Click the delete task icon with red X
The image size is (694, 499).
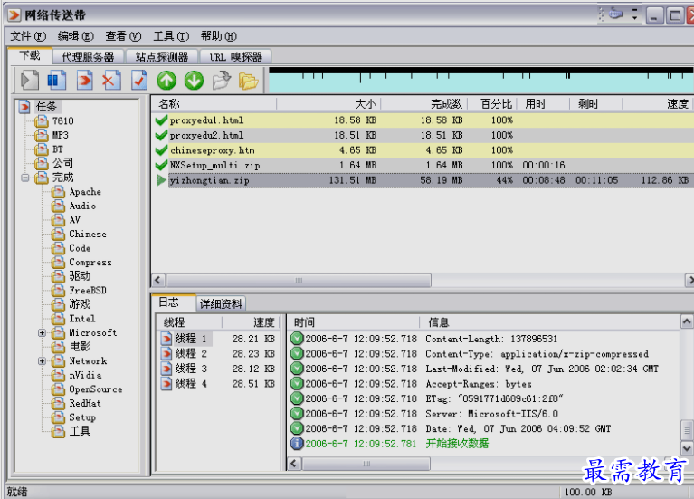click(110, 81)
